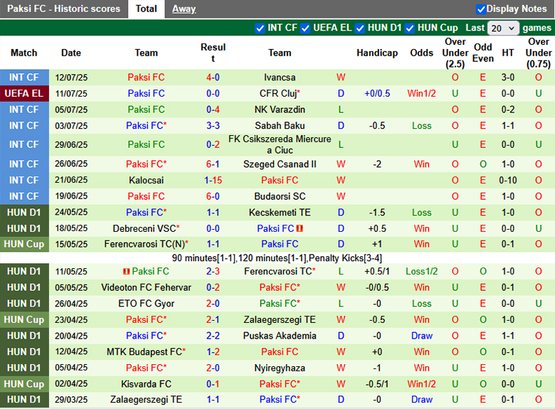Click the 4-0 result against Ivancsa

click(x=213, y=78)
